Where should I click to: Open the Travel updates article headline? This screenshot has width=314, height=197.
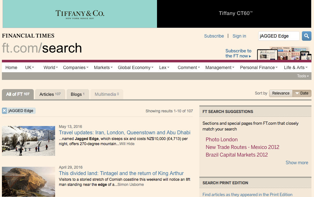[x=125, y=132]
